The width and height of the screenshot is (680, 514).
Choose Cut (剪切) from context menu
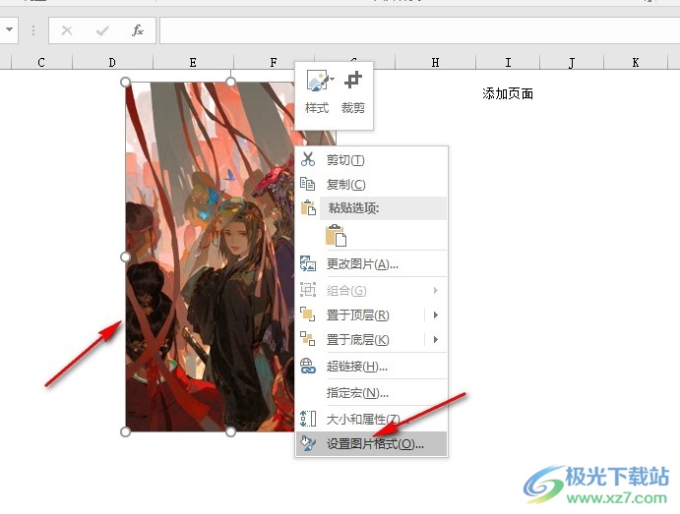tap(372, 160)
